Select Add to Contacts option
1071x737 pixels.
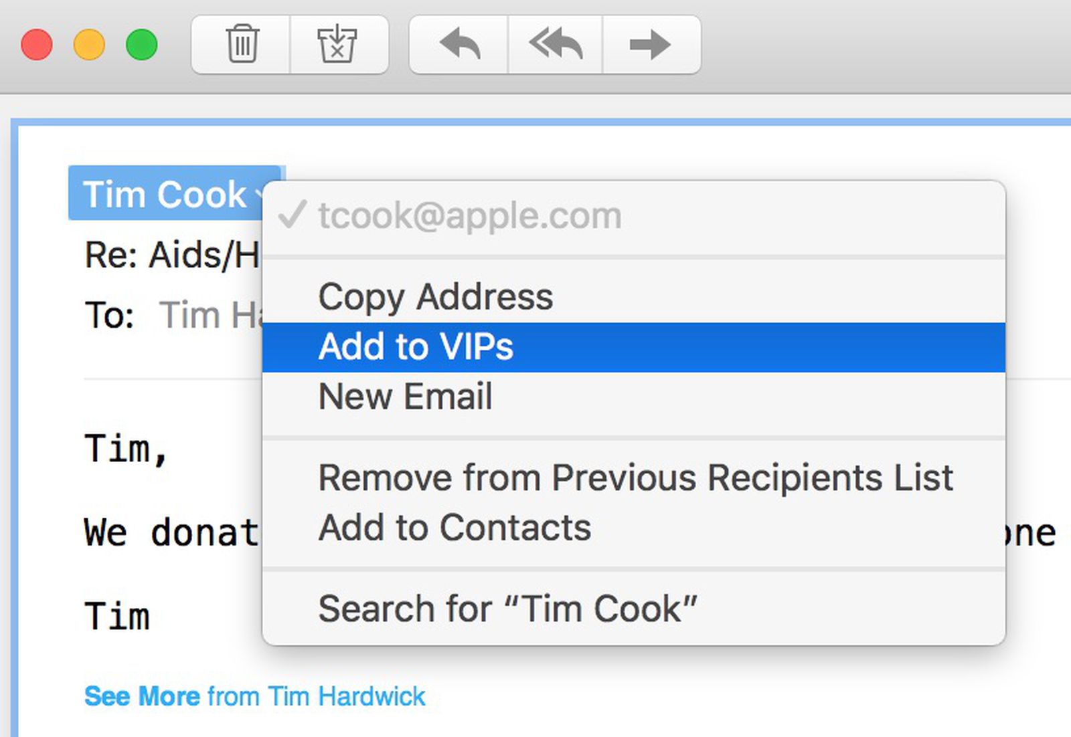[x=455, y=528]
